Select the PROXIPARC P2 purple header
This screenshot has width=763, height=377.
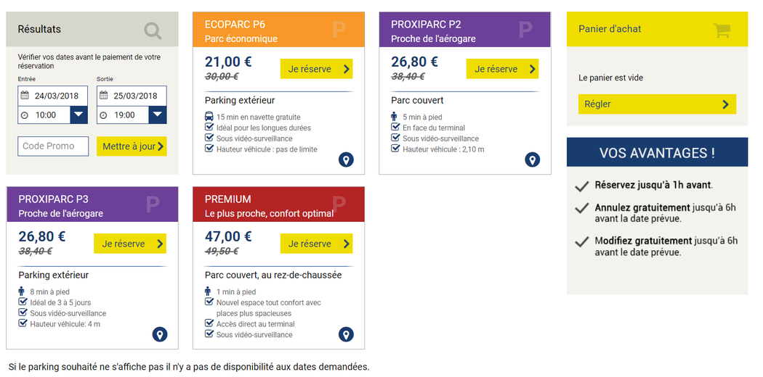coord(465,30)
